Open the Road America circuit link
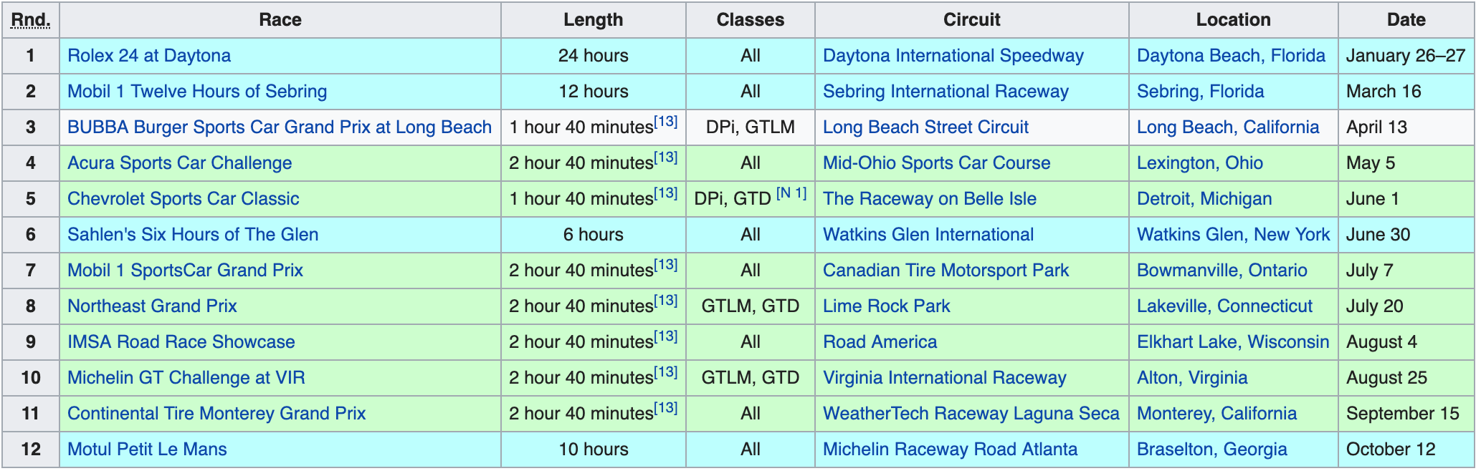 (880, 342)
